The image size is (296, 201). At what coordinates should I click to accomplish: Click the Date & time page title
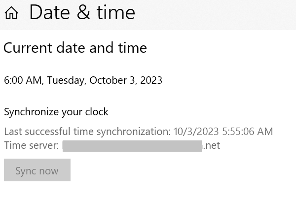82,12
